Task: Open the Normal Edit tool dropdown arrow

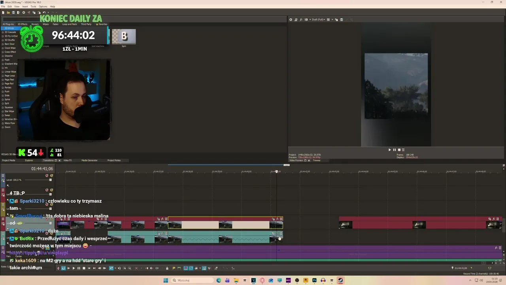Action: (x=115, y=268)
